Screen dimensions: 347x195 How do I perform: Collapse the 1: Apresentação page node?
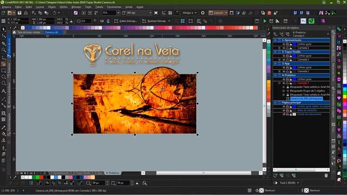pyautogui.click(x=275, y=40)
